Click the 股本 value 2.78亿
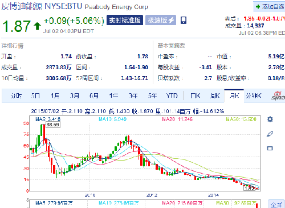Screen dimensions: 285x208 276,67
